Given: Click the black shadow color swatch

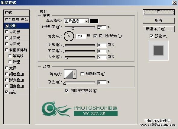Looking at the screenshot, I should 94,21.
